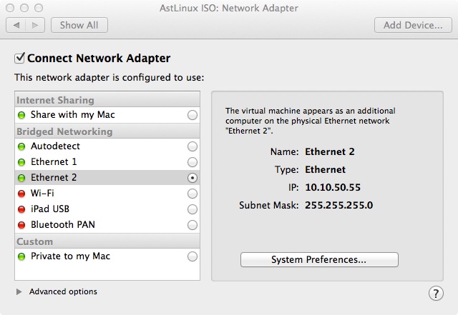Click the Bluetooth PAN row label
Screen dimensions: 458x315
tap(63, 224)
